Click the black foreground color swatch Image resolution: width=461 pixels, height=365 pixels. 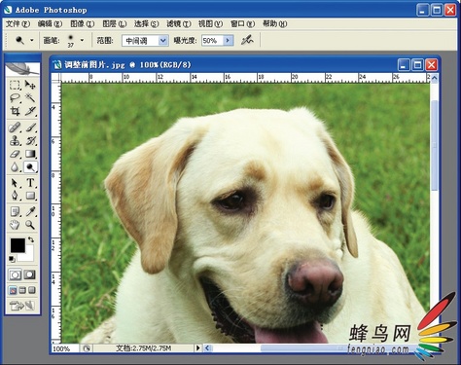click(18, 245)
